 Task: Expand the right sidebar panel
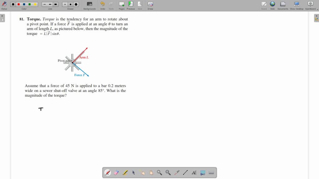[x=317, y=18]
